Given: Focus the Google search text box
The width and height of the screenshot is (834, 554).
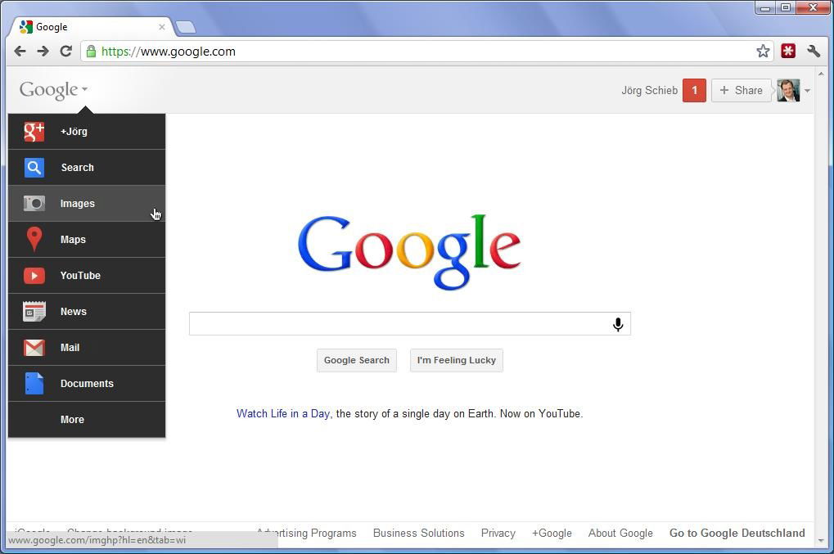Looking at the screenshot, I should (x=409, y=324).
